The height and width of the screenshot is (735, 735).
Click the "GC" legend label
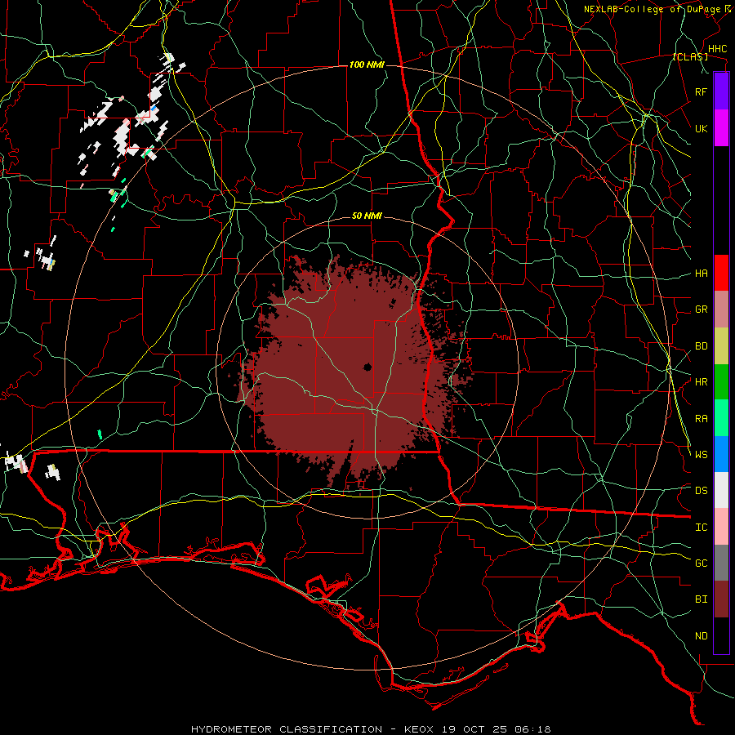coord(702,563)
